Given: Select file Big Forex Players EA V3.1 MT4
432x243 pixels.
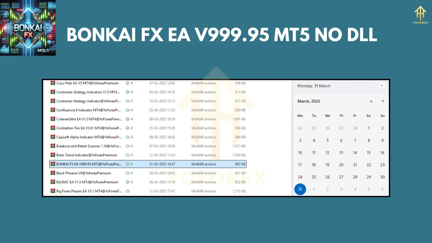Looking at the screenshot, I should 89,191.
